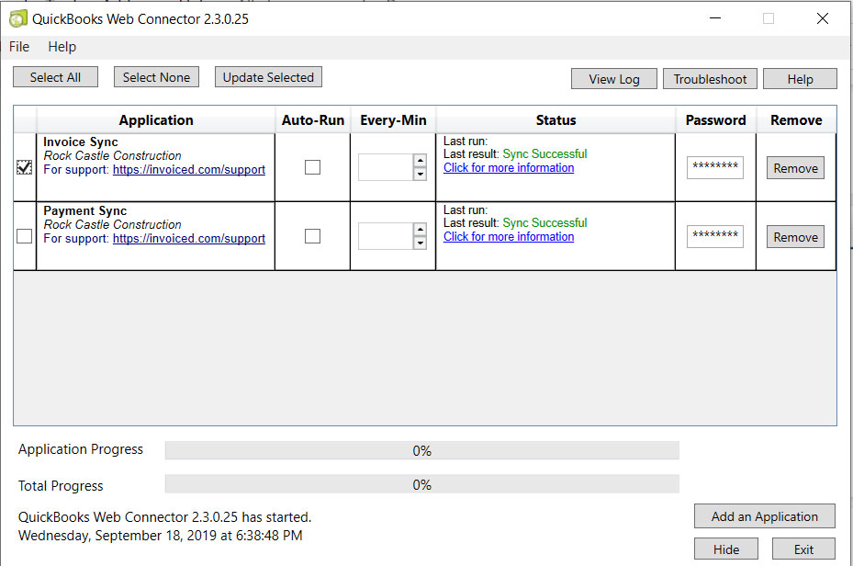Click the Hide button
Image resolution: width=853 pixels, height=566 pixels.
pos(726,549)
